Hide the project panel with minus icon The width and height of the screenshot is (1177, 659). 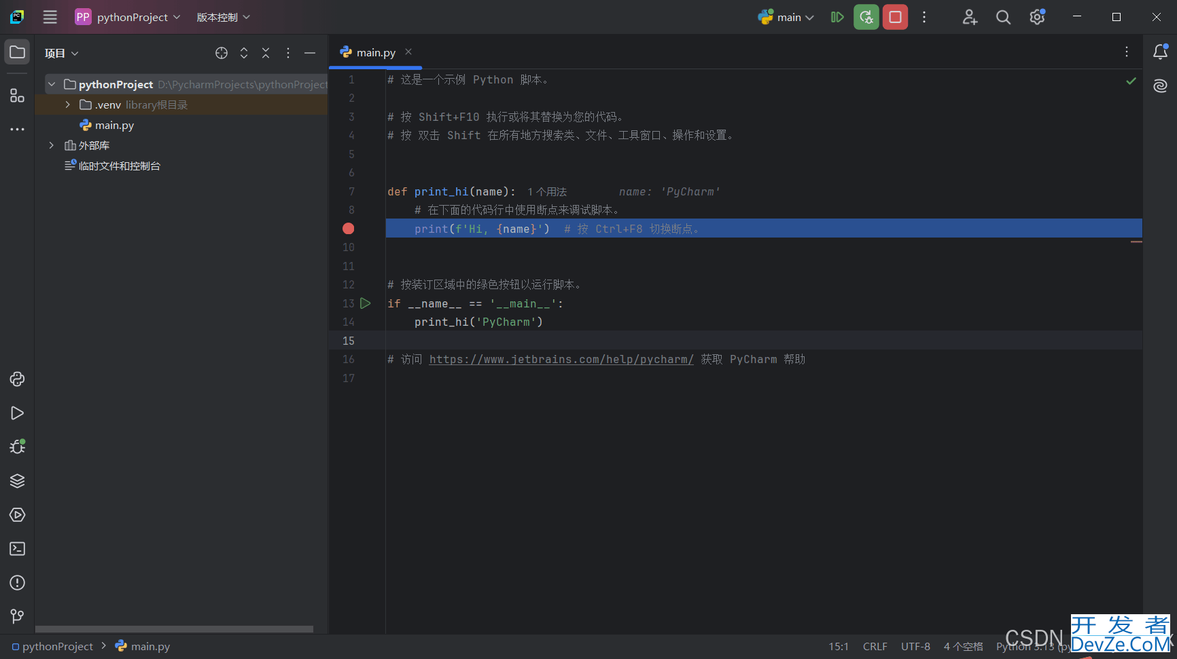coord(310,53)
